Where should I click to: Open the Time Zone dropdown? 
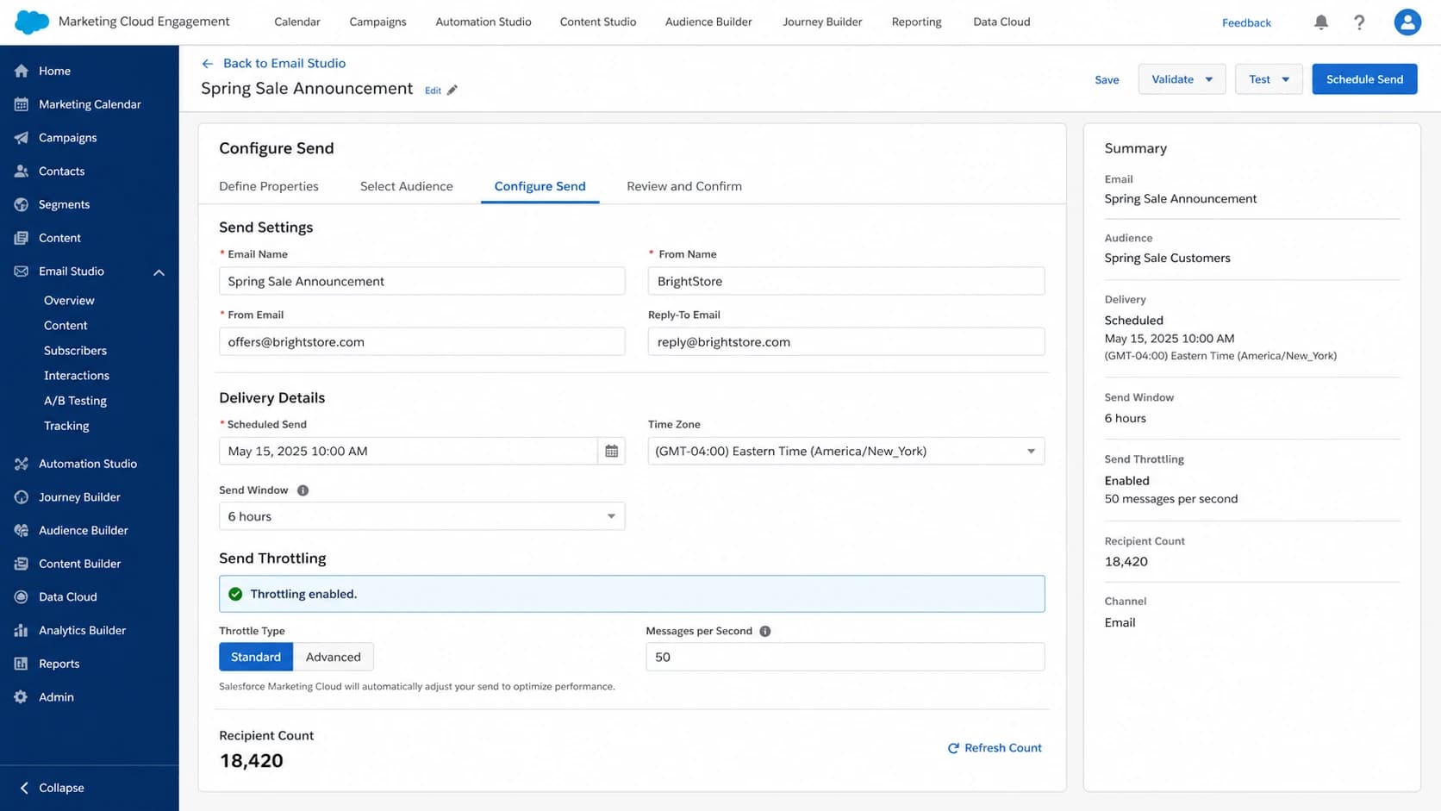(845, 451)
